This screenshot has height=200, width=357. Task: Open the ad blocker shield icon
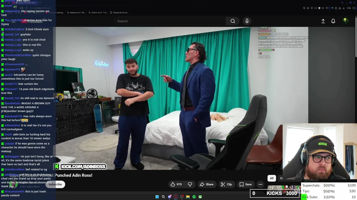tap(319, 8)
